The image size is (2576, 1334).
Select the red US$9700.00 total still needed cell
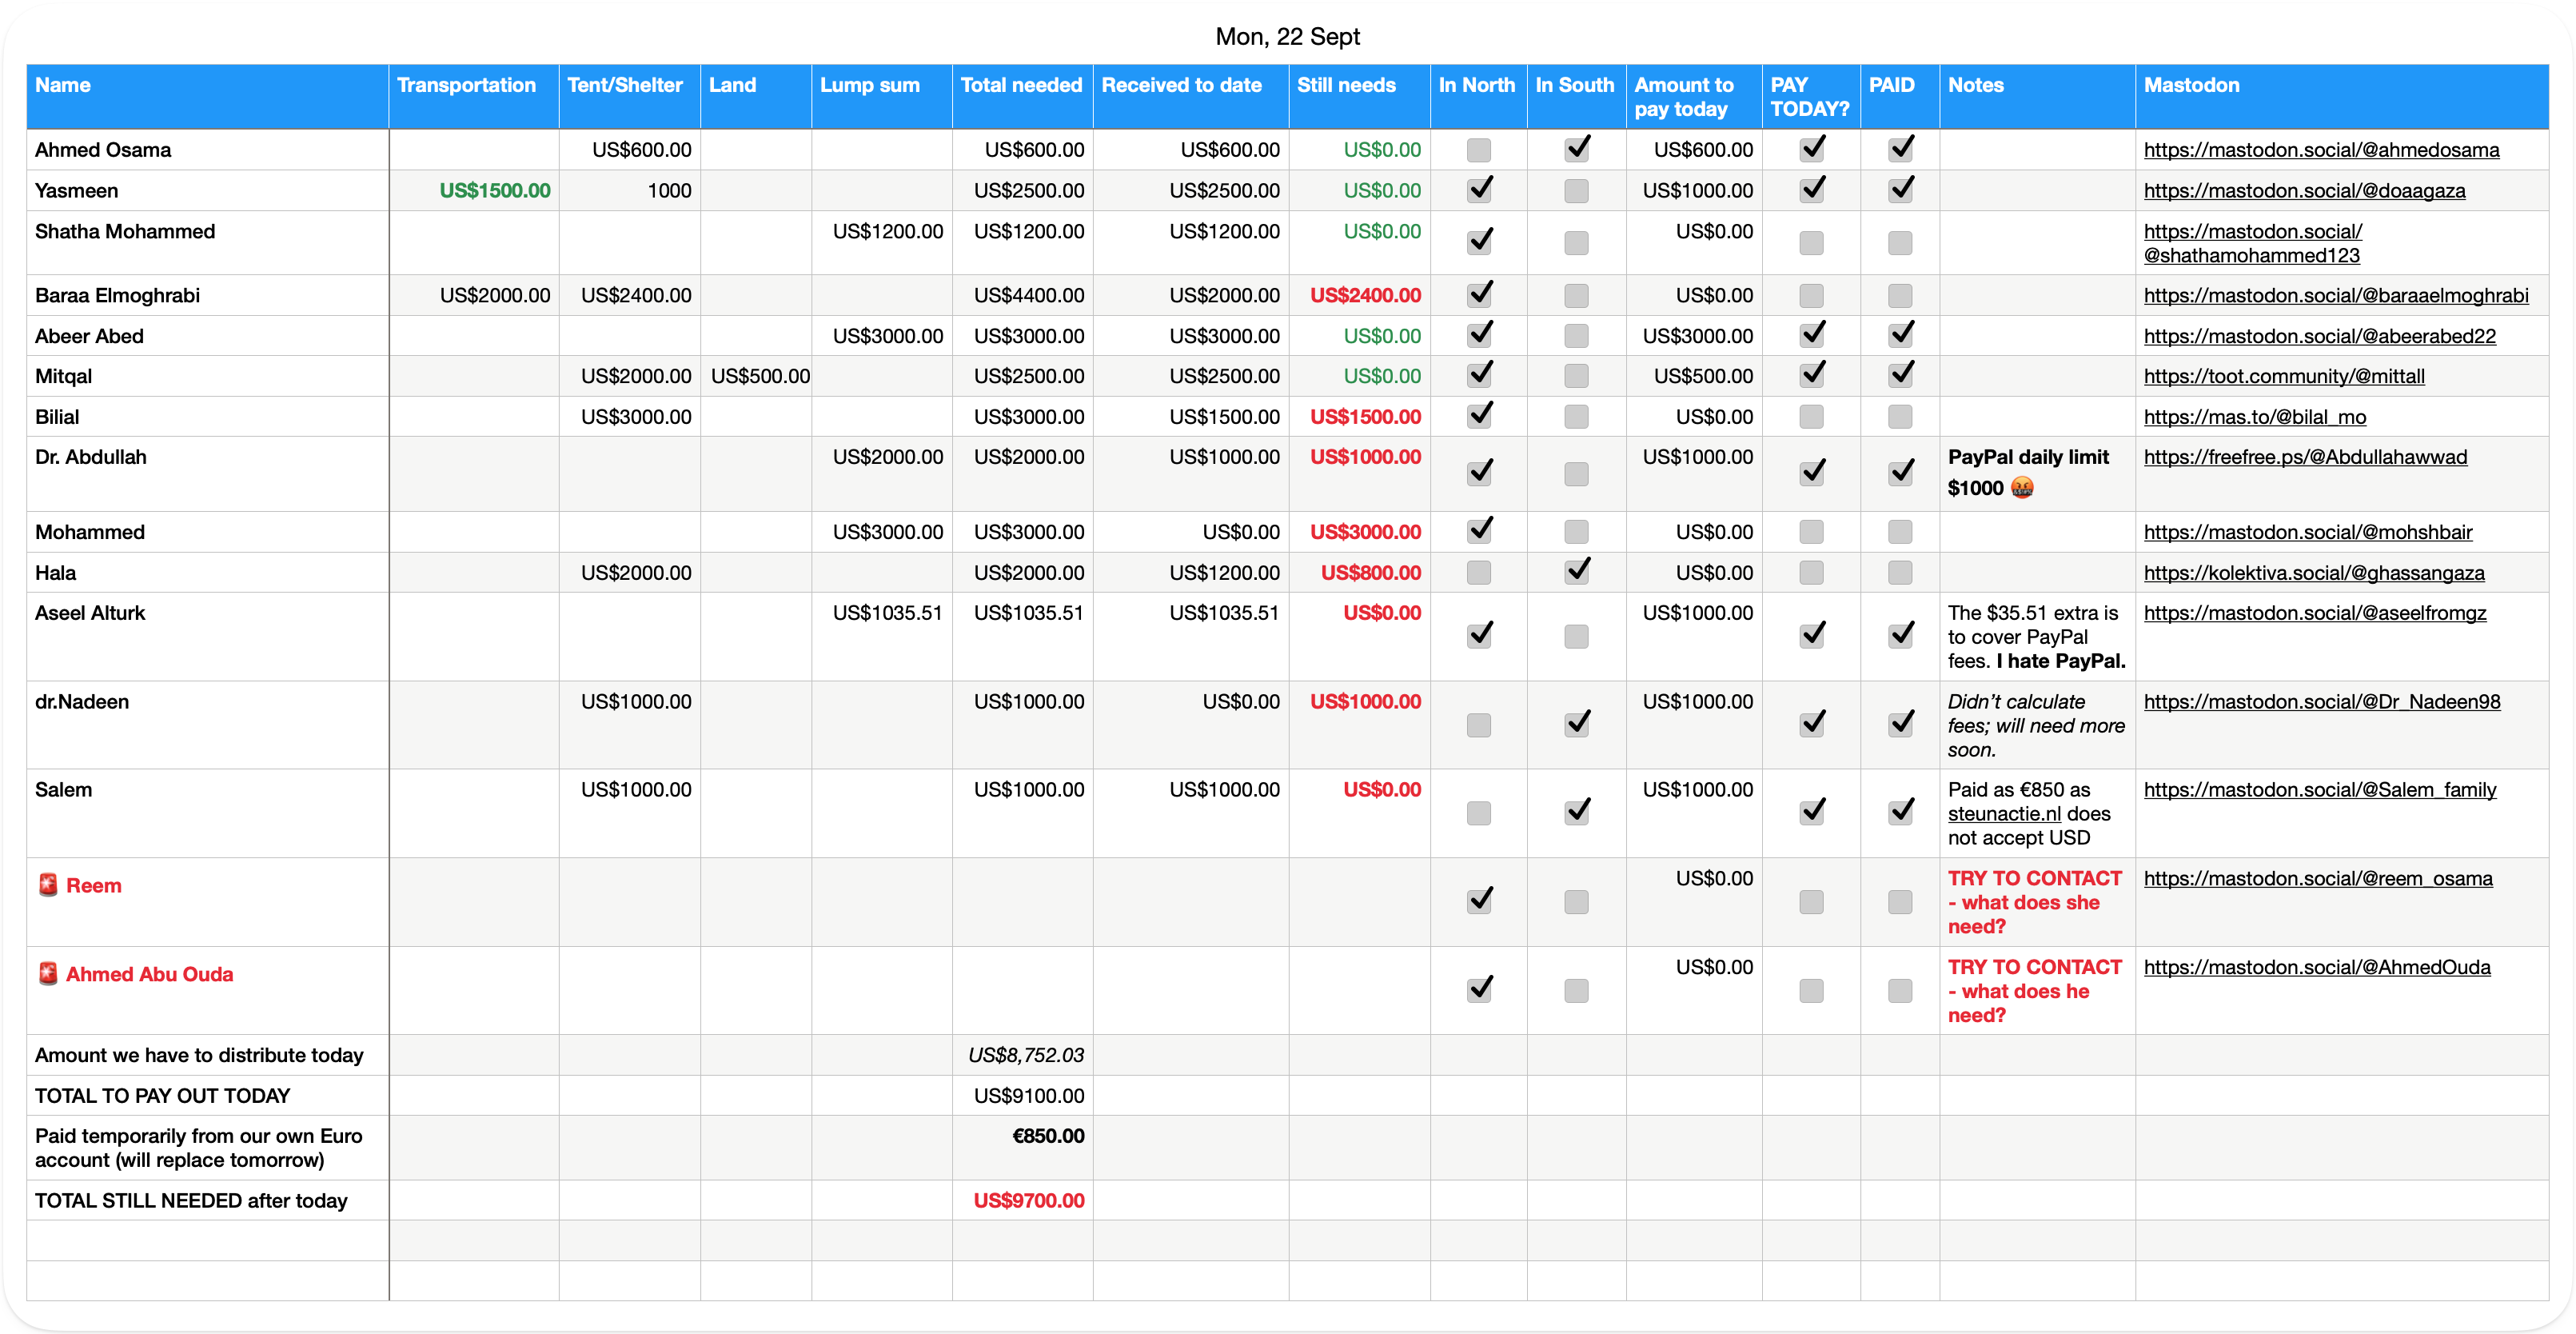pyautogui.click(x=1028, y=1200)
